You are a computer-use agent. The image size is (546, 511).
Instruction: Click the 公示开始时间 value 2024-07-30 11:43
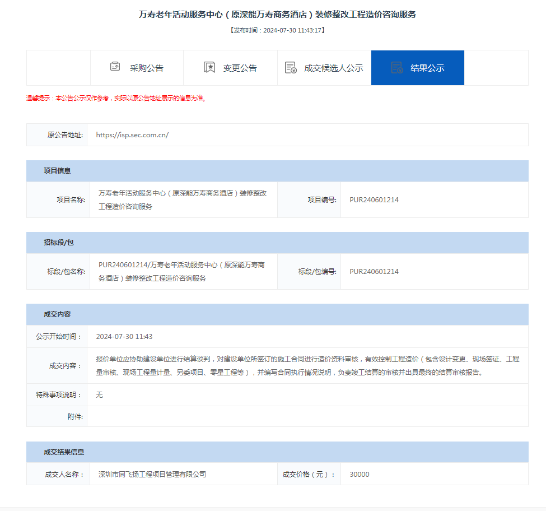point(124,337)
